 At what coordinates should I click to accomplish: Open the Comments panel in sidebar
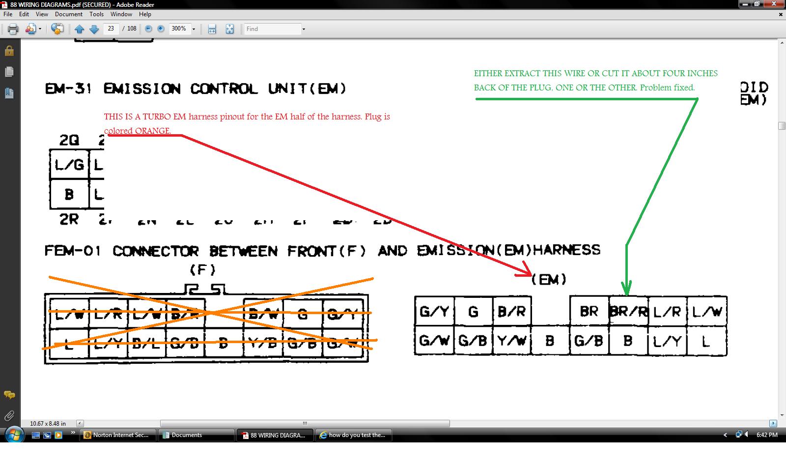(9, 395)
